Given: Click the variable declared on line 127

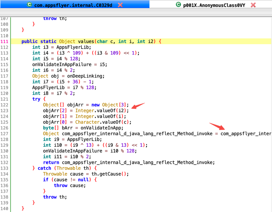Looking at the screenshot, I should coord(137,134).
